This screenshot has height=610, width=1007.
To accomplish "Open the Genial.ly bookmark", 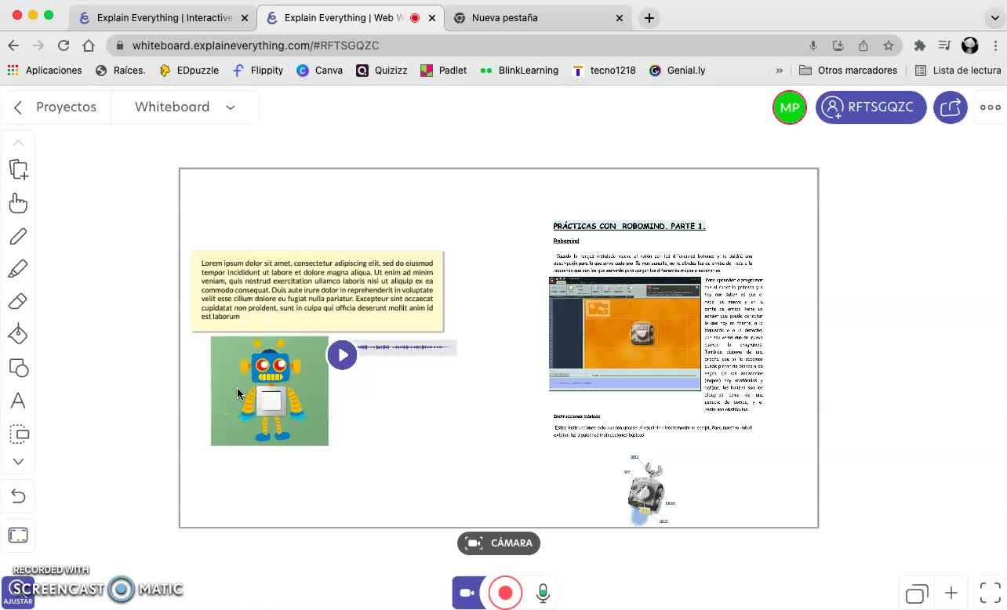I will click(678, 70).
